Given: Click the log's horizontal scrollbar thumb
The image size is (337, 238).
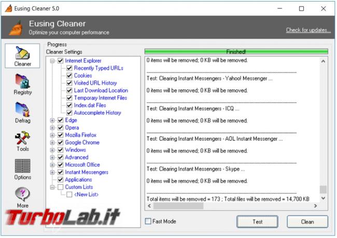Looking at the screenshot, I should point(178,206).
